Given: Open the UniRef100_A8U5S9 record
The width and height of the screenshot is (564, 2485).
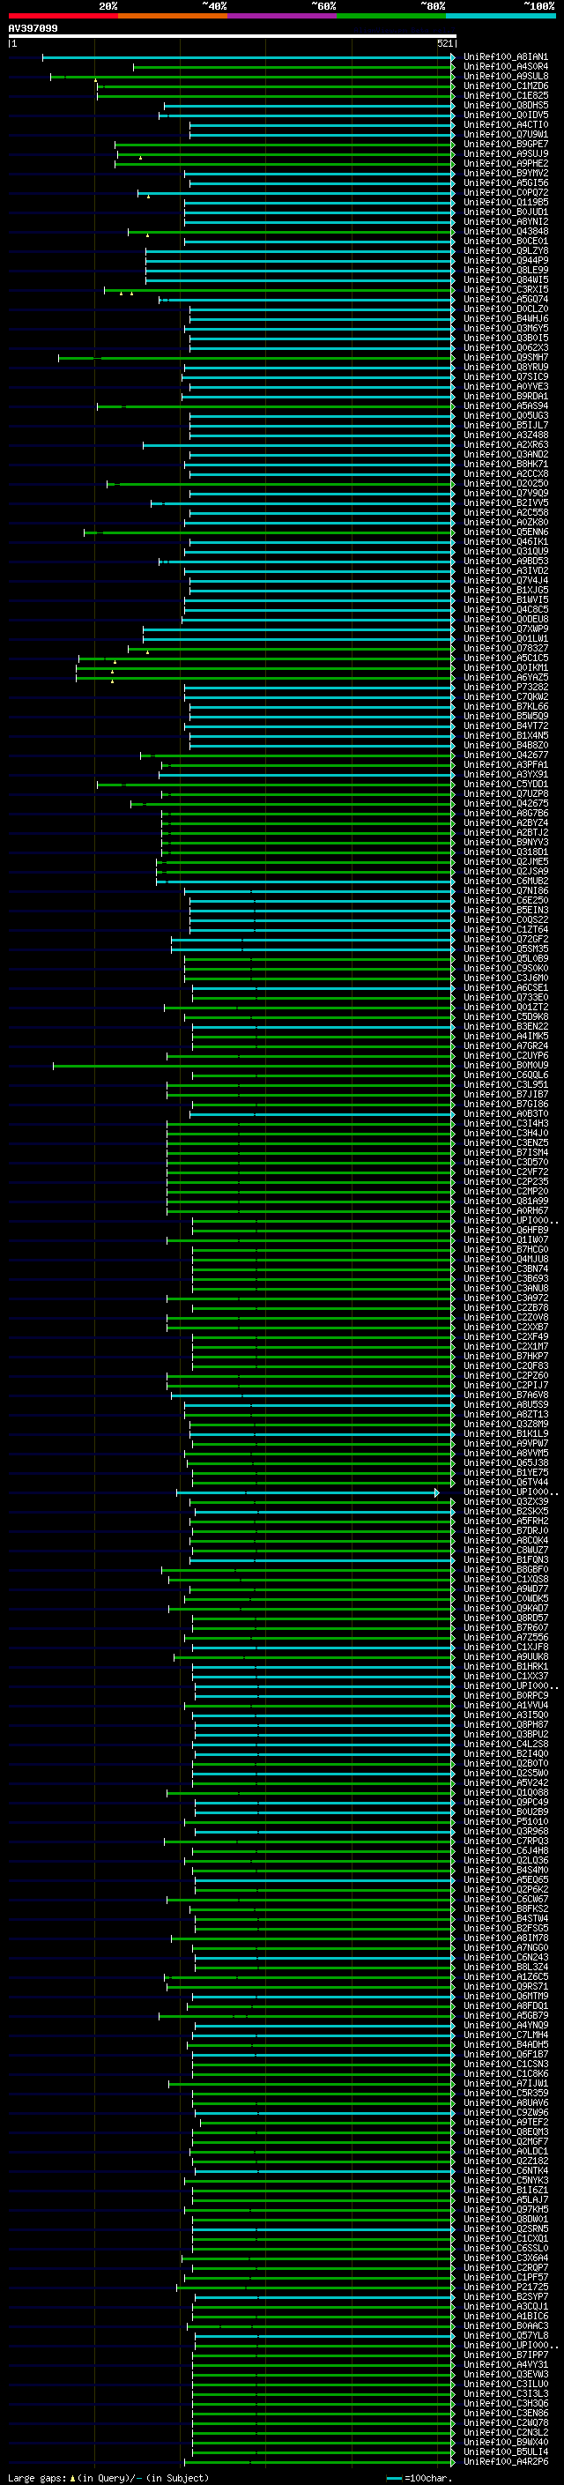Looking at the screenshot, I should (505, 1405).
